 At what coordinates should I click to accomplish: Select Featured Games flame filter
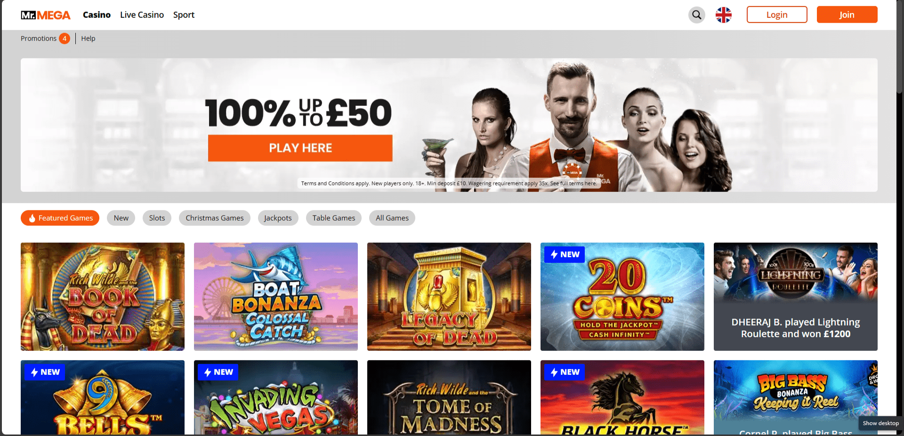tap(60, 218)
